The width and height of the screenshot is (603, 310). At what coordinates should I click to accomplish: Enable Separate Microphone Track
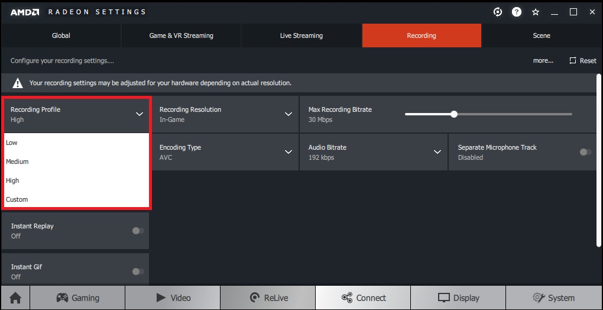[x=585, y=152]
